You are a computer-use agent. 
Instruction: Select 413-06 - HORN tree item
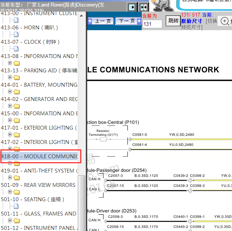(29, 27)
